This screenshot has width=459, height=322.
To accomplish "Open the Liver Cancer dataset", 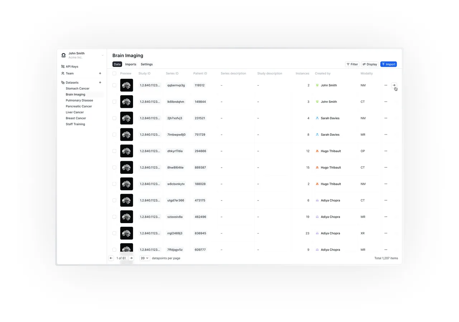I will pos(75,112).
